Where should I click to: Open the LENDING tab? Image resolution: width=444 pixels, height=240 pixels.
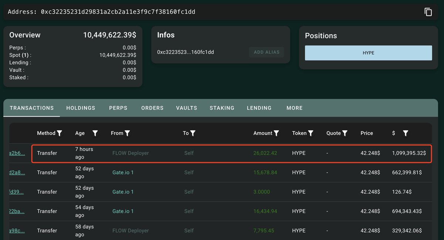pyautogui.click(x=259, y=108)
